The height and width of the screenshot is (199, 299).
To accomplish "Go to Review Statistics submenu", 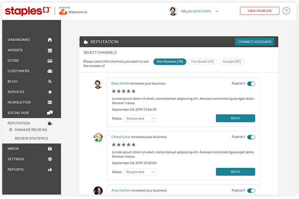I will [x=32, y=138].
